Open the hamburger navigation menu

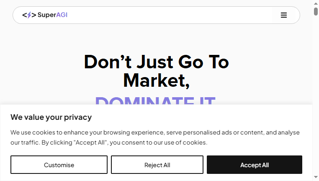click(x=283, y=15)
